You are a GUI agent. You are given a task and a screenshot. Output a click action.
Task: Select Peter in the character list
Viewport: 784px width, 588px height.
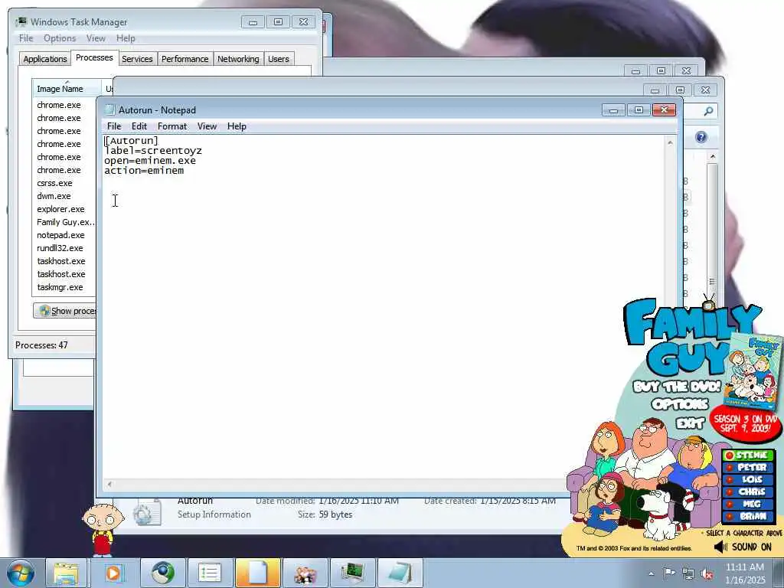pyautogui.click(x=748, y=467)
